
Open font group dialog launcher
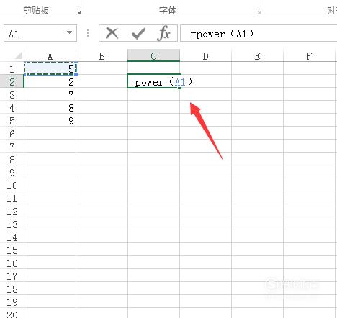pyautogui.click(x=258, y=11)
